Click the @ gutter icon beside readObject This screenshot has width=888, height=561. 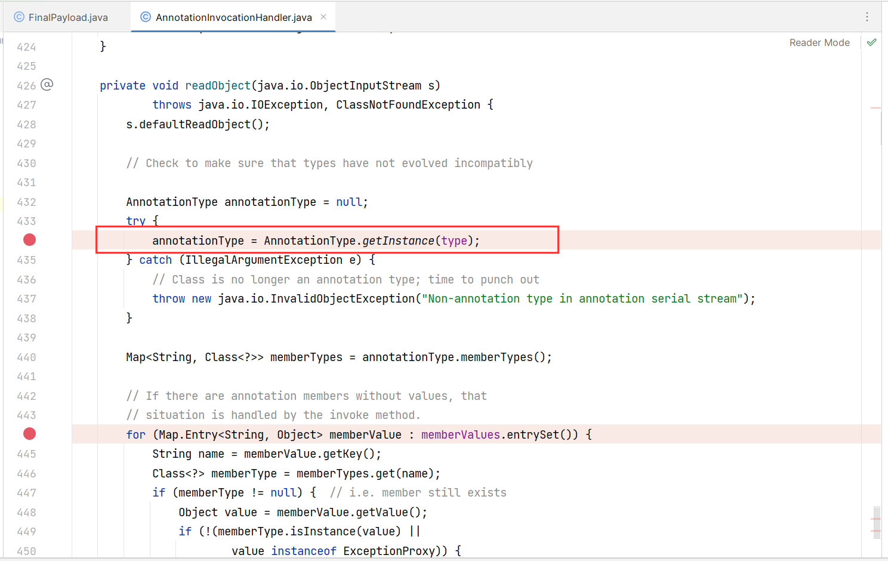(47, 85)
